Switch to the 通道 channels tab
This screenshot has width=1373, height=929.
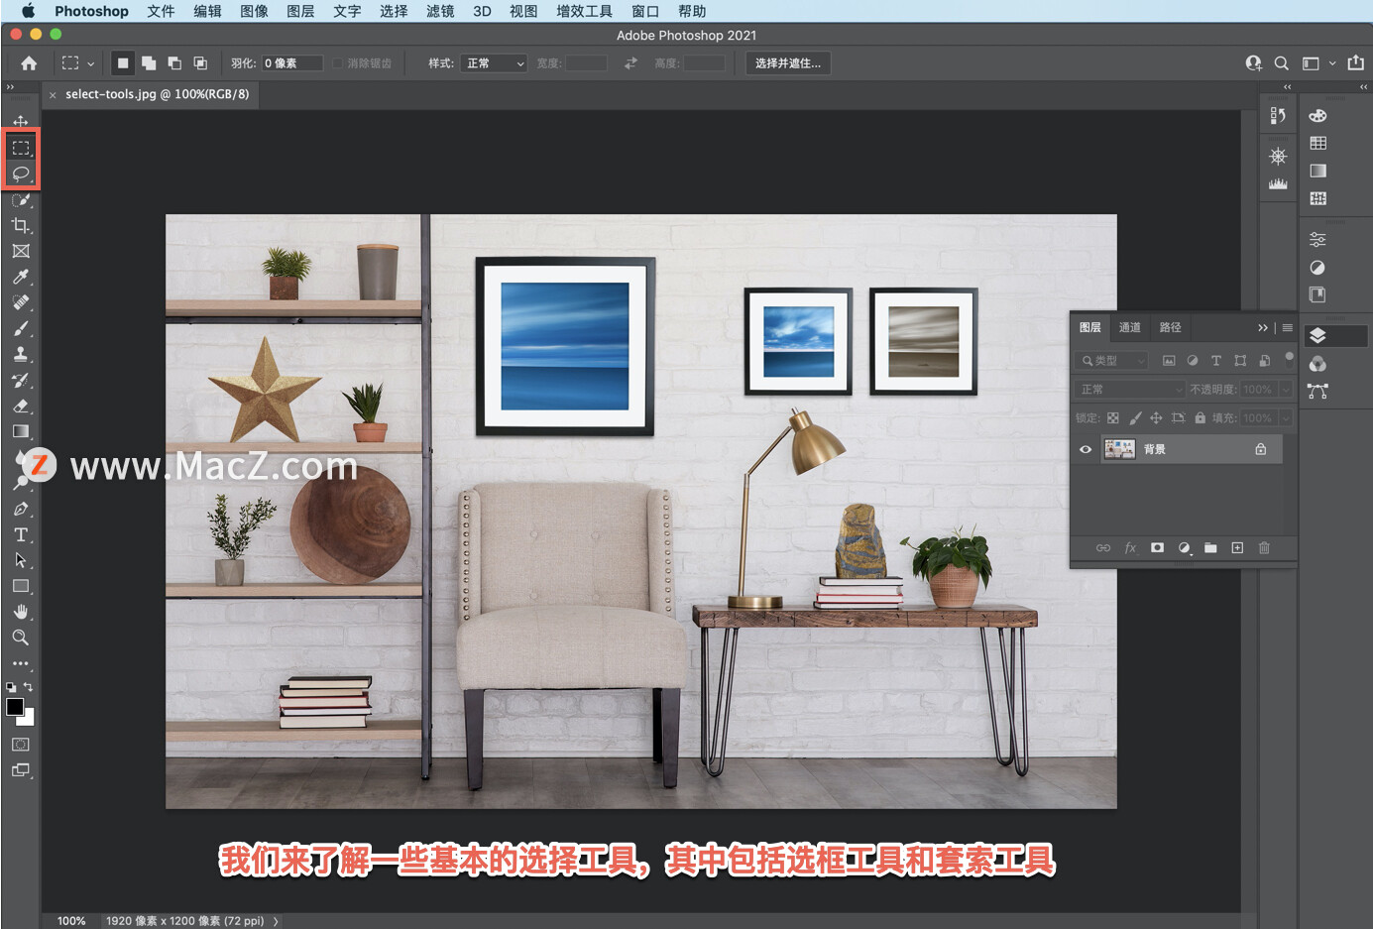(1130, 327)
